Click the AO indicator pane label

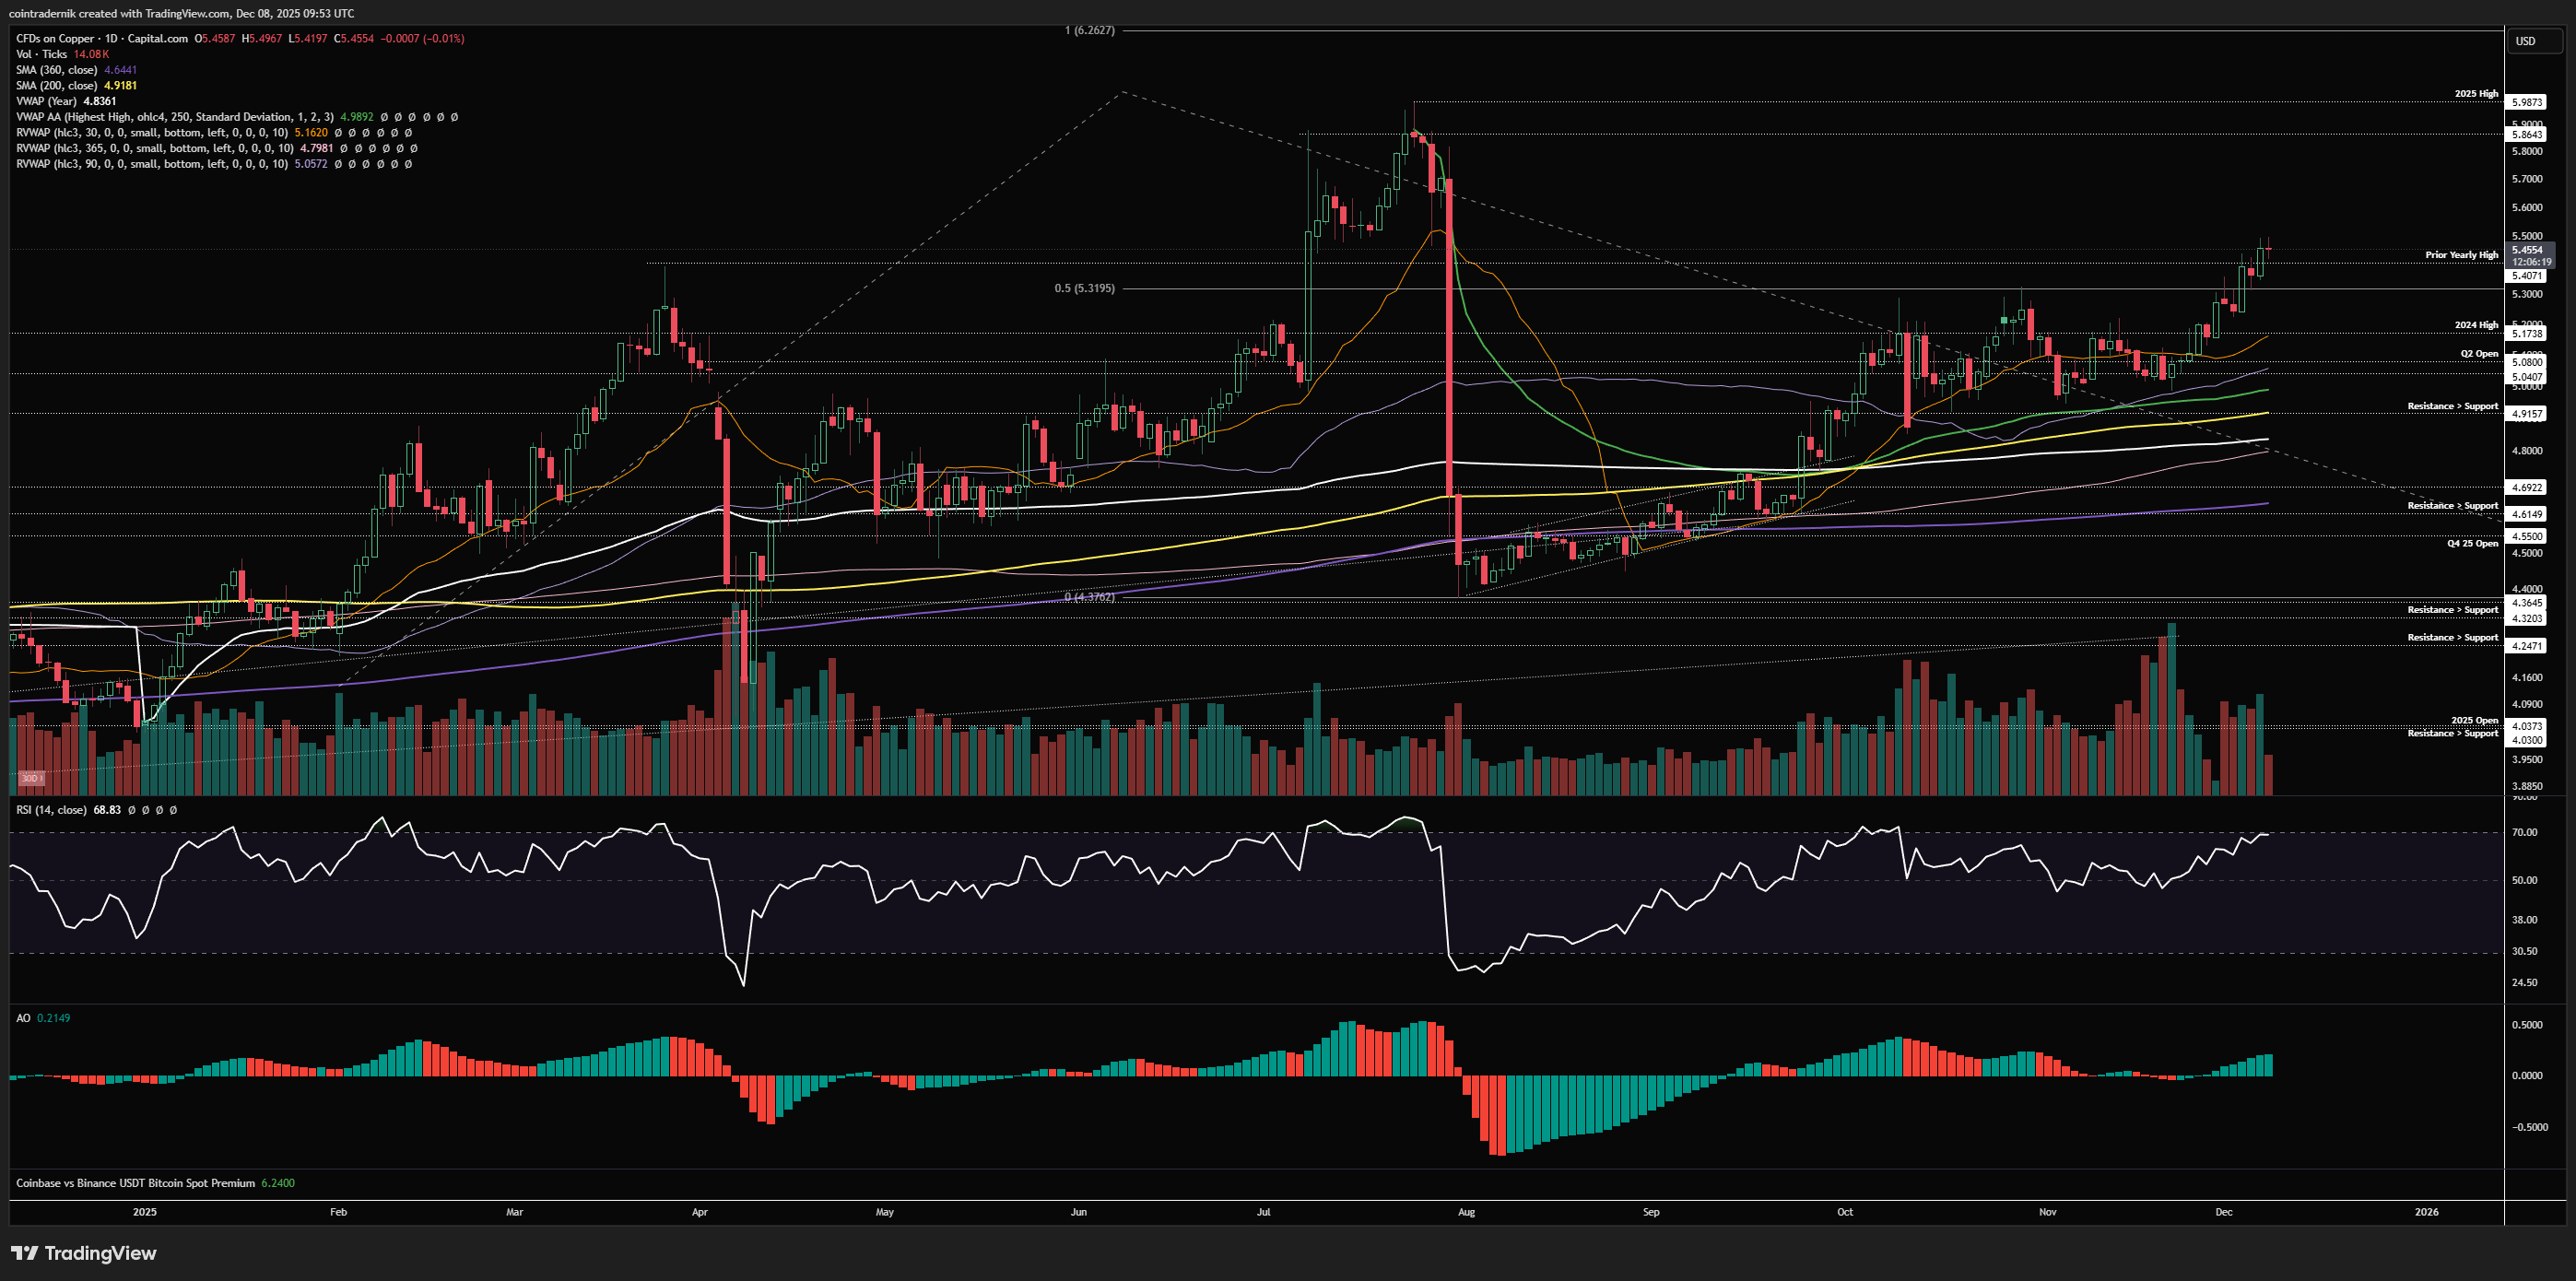pyautogui.click(x=23, y=1018)
